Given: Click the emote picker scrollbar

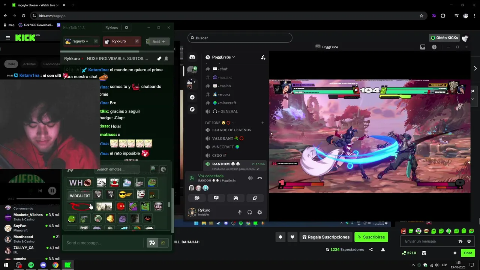Looking at the screenshot, I should tap(169, 205).
